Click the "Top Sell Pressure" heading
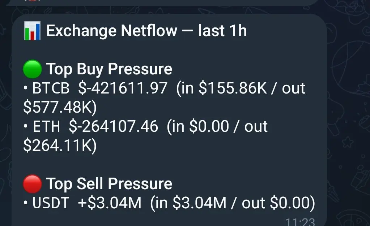 click(x=109, y=184)
